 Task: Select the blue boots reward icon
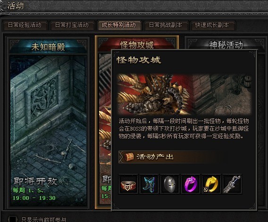pyautogui.click(x=149, y=184)
